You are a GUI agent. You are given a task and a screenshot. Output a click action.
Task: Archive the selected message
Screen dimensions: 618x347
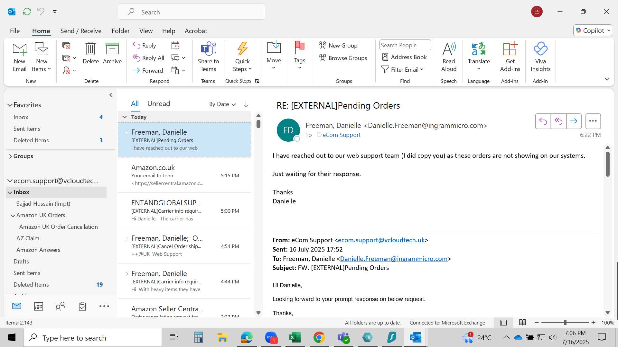tap(112, 53)
